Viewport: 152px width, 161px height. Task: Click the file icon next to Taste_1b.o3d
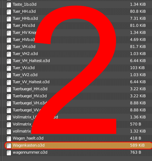coord(9,5)
